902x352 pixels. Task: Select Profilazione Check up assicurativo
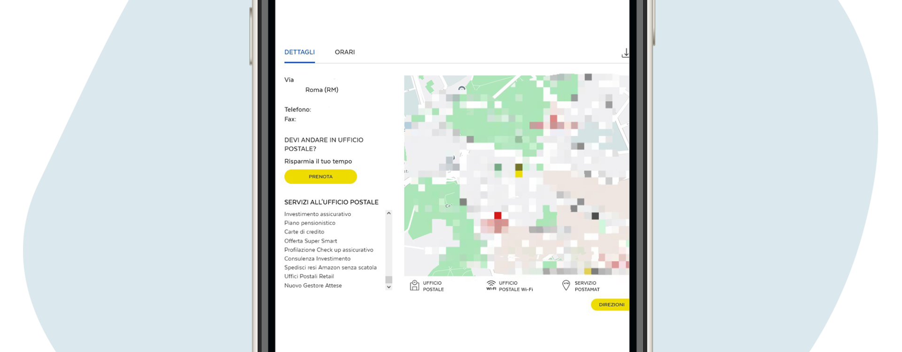coord(329,250)
